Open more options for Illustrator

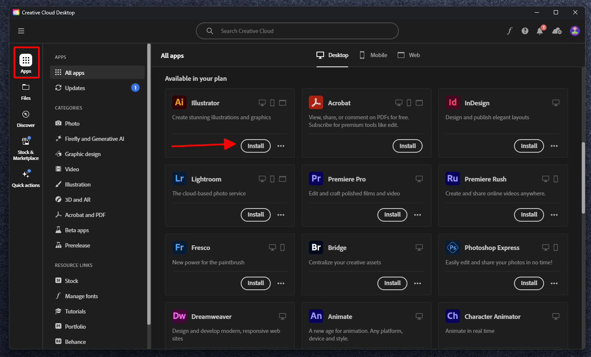pyautogui.click(x=281, y=146)
